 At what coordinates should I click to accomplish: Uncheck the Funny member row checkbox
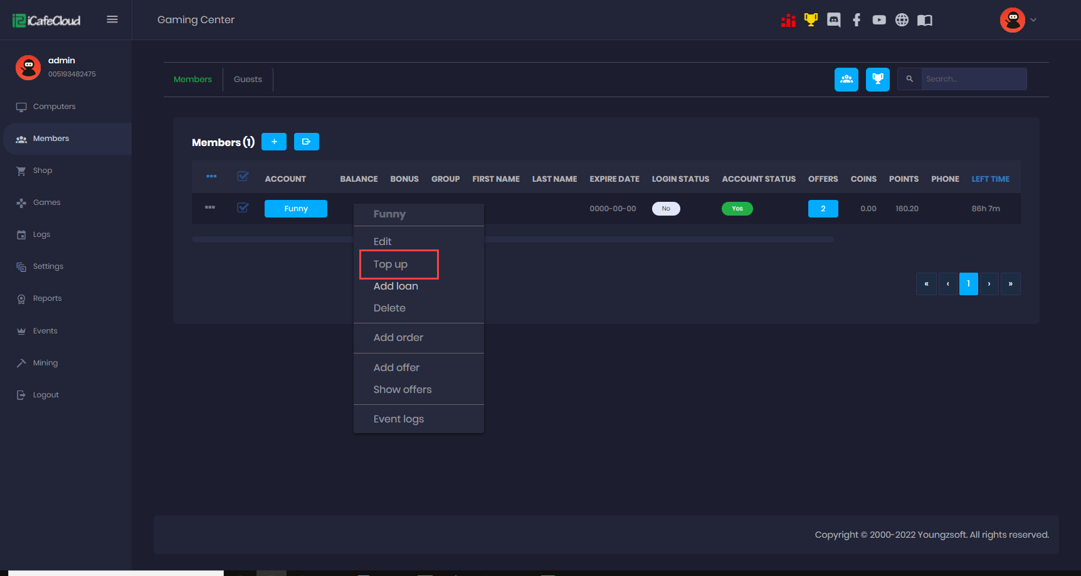coord(243,207)
